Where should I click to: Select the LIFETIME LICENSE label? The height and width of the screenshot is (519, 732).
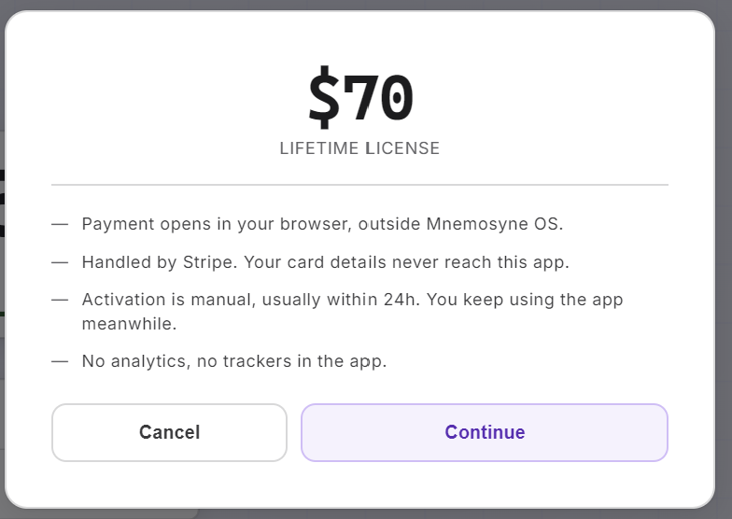pos(359,148)
